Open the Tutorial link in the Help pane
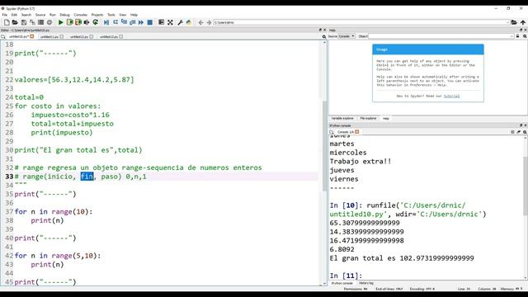Image resolution: width=528 pixels, height=297 pixels. point(451,96)
